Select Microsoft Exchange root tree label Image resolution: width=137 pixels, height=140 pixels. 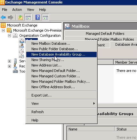22,25
